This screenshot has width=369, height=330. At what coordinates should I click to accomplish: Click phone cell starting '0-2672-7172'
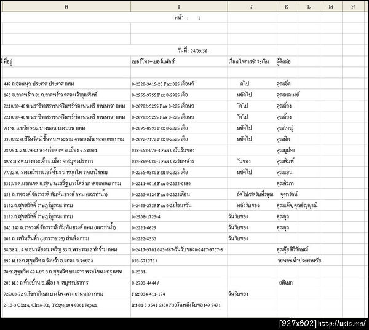tap(179, 139)
